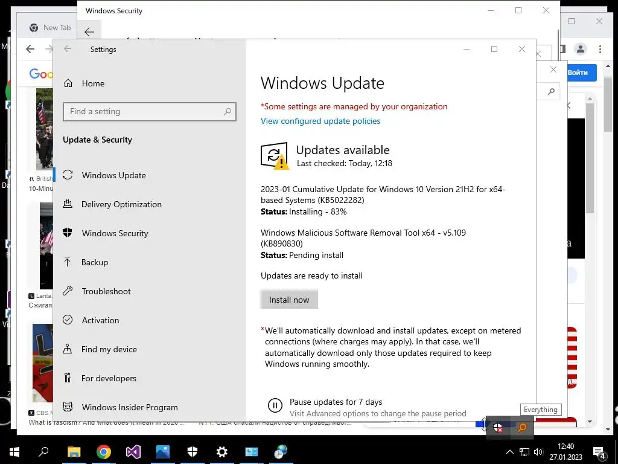Switch to Settings gear on taskbar

pyautogui.click(x=222, y=452)
